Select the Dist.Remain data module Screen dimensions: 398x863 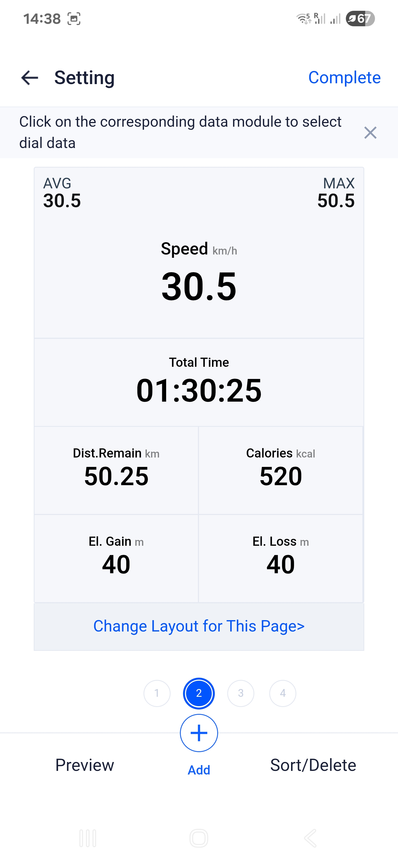coord(116,470)
